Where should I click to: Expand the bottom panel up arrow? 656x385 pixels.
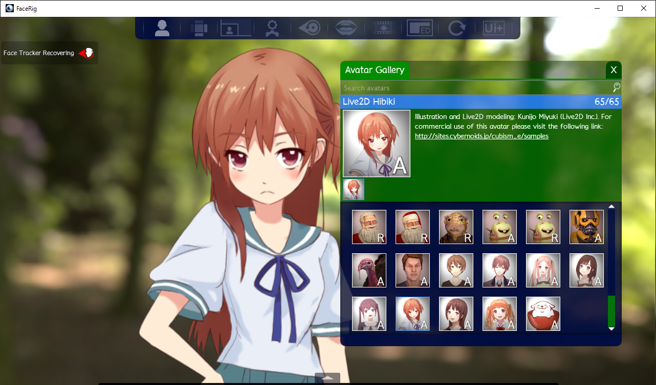(327, 378)
